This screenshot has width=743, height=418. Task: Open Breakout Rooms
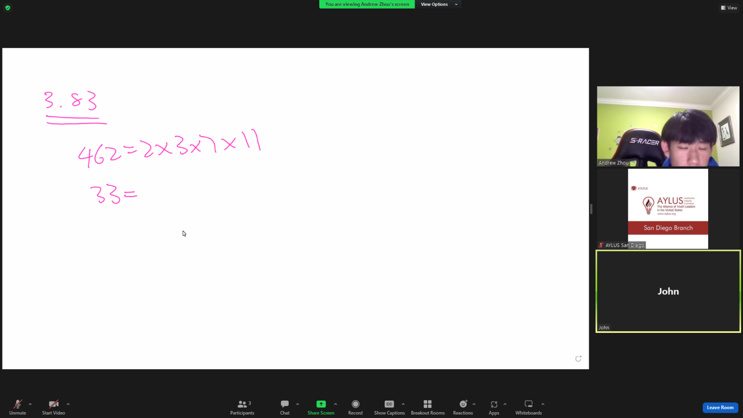click(428, 407)
